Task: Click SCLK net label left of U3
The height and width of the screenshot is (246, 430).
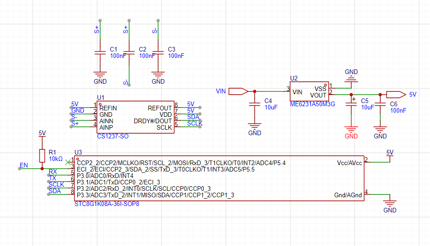Action: click(56, 184)
